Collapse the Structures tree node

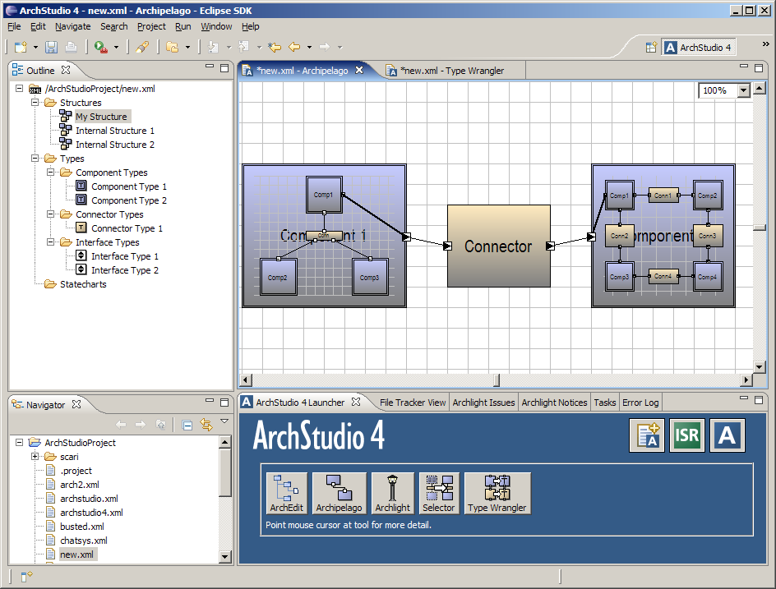pos(36,102)
